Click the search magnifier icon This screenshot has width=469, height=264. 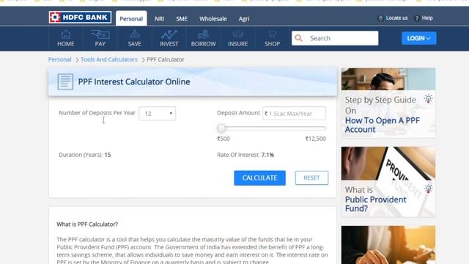coord(298,38)
